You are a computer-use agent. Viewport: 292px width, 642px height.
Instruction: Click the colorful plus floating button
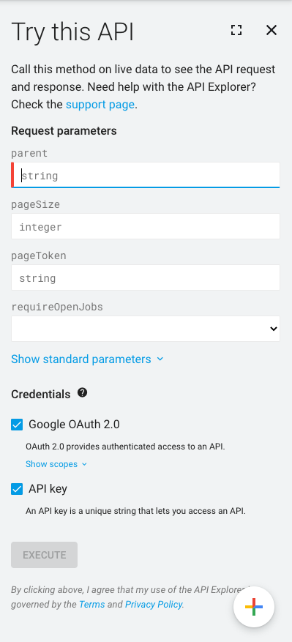pos(254,607)
